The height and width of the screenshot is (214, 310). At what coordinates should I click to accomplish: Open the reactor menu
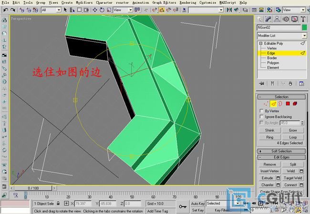122,2
